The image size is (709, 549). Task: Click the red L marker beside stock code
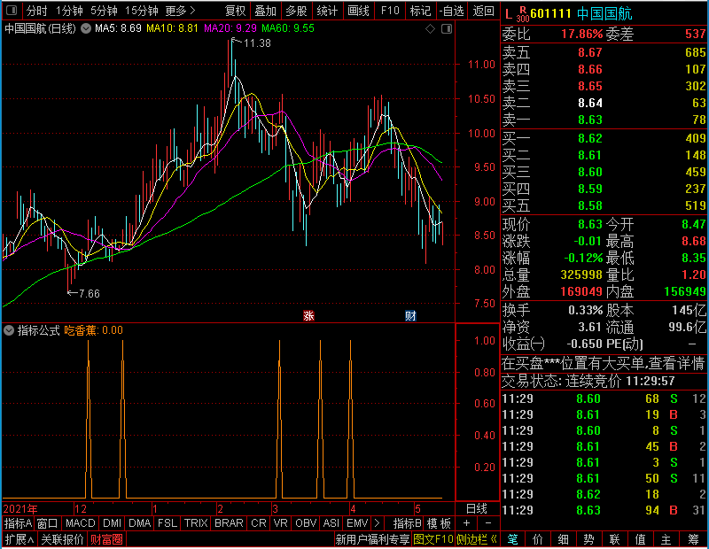[x=509, y=14]
